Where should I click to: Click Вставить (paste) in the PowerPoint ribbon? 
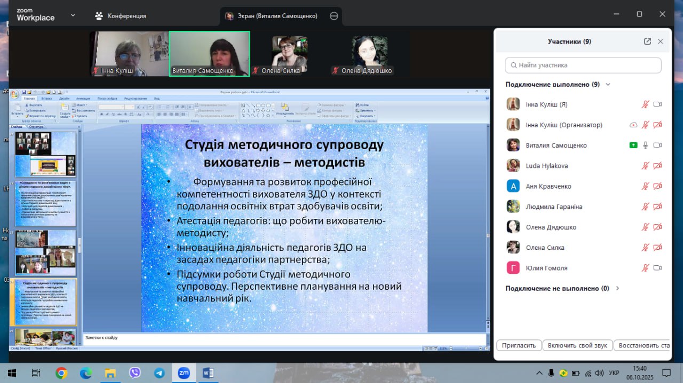(x=17, y=109)
